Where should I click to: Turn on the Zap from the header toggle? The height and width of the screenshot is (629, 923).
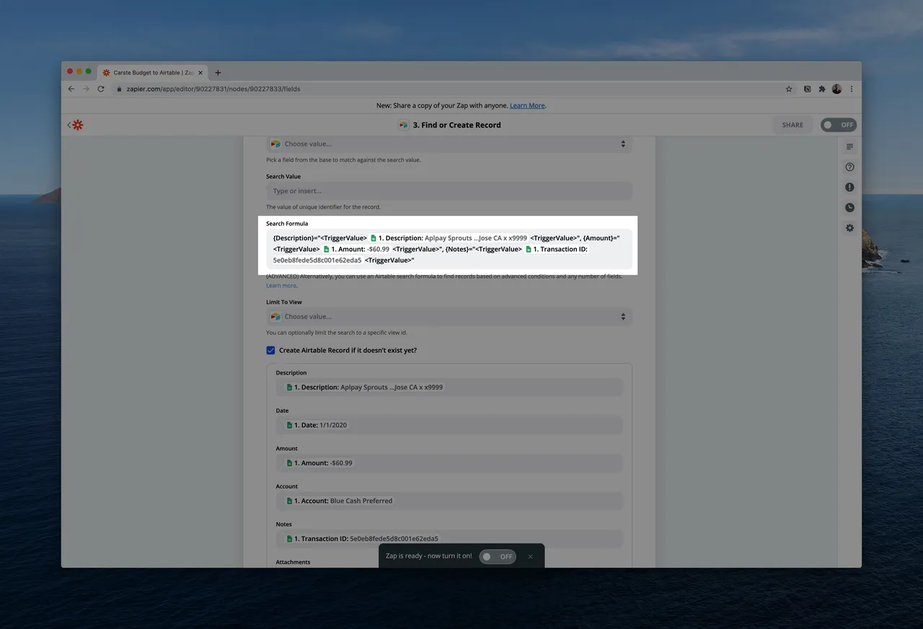coord(839,125)
